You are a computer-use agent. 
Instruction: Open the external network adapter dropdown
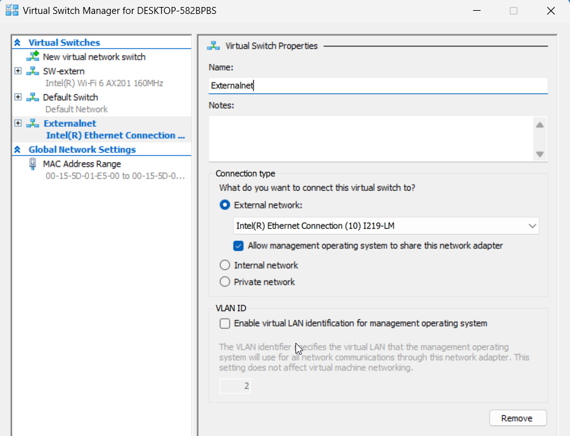point(531,226)
